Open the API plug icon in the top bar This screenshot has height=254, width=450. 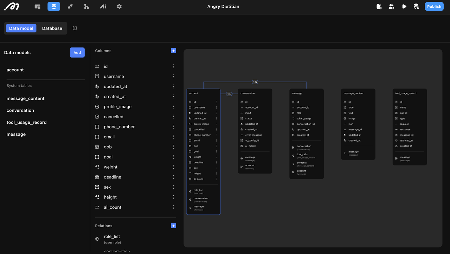(x=70, y=6)
